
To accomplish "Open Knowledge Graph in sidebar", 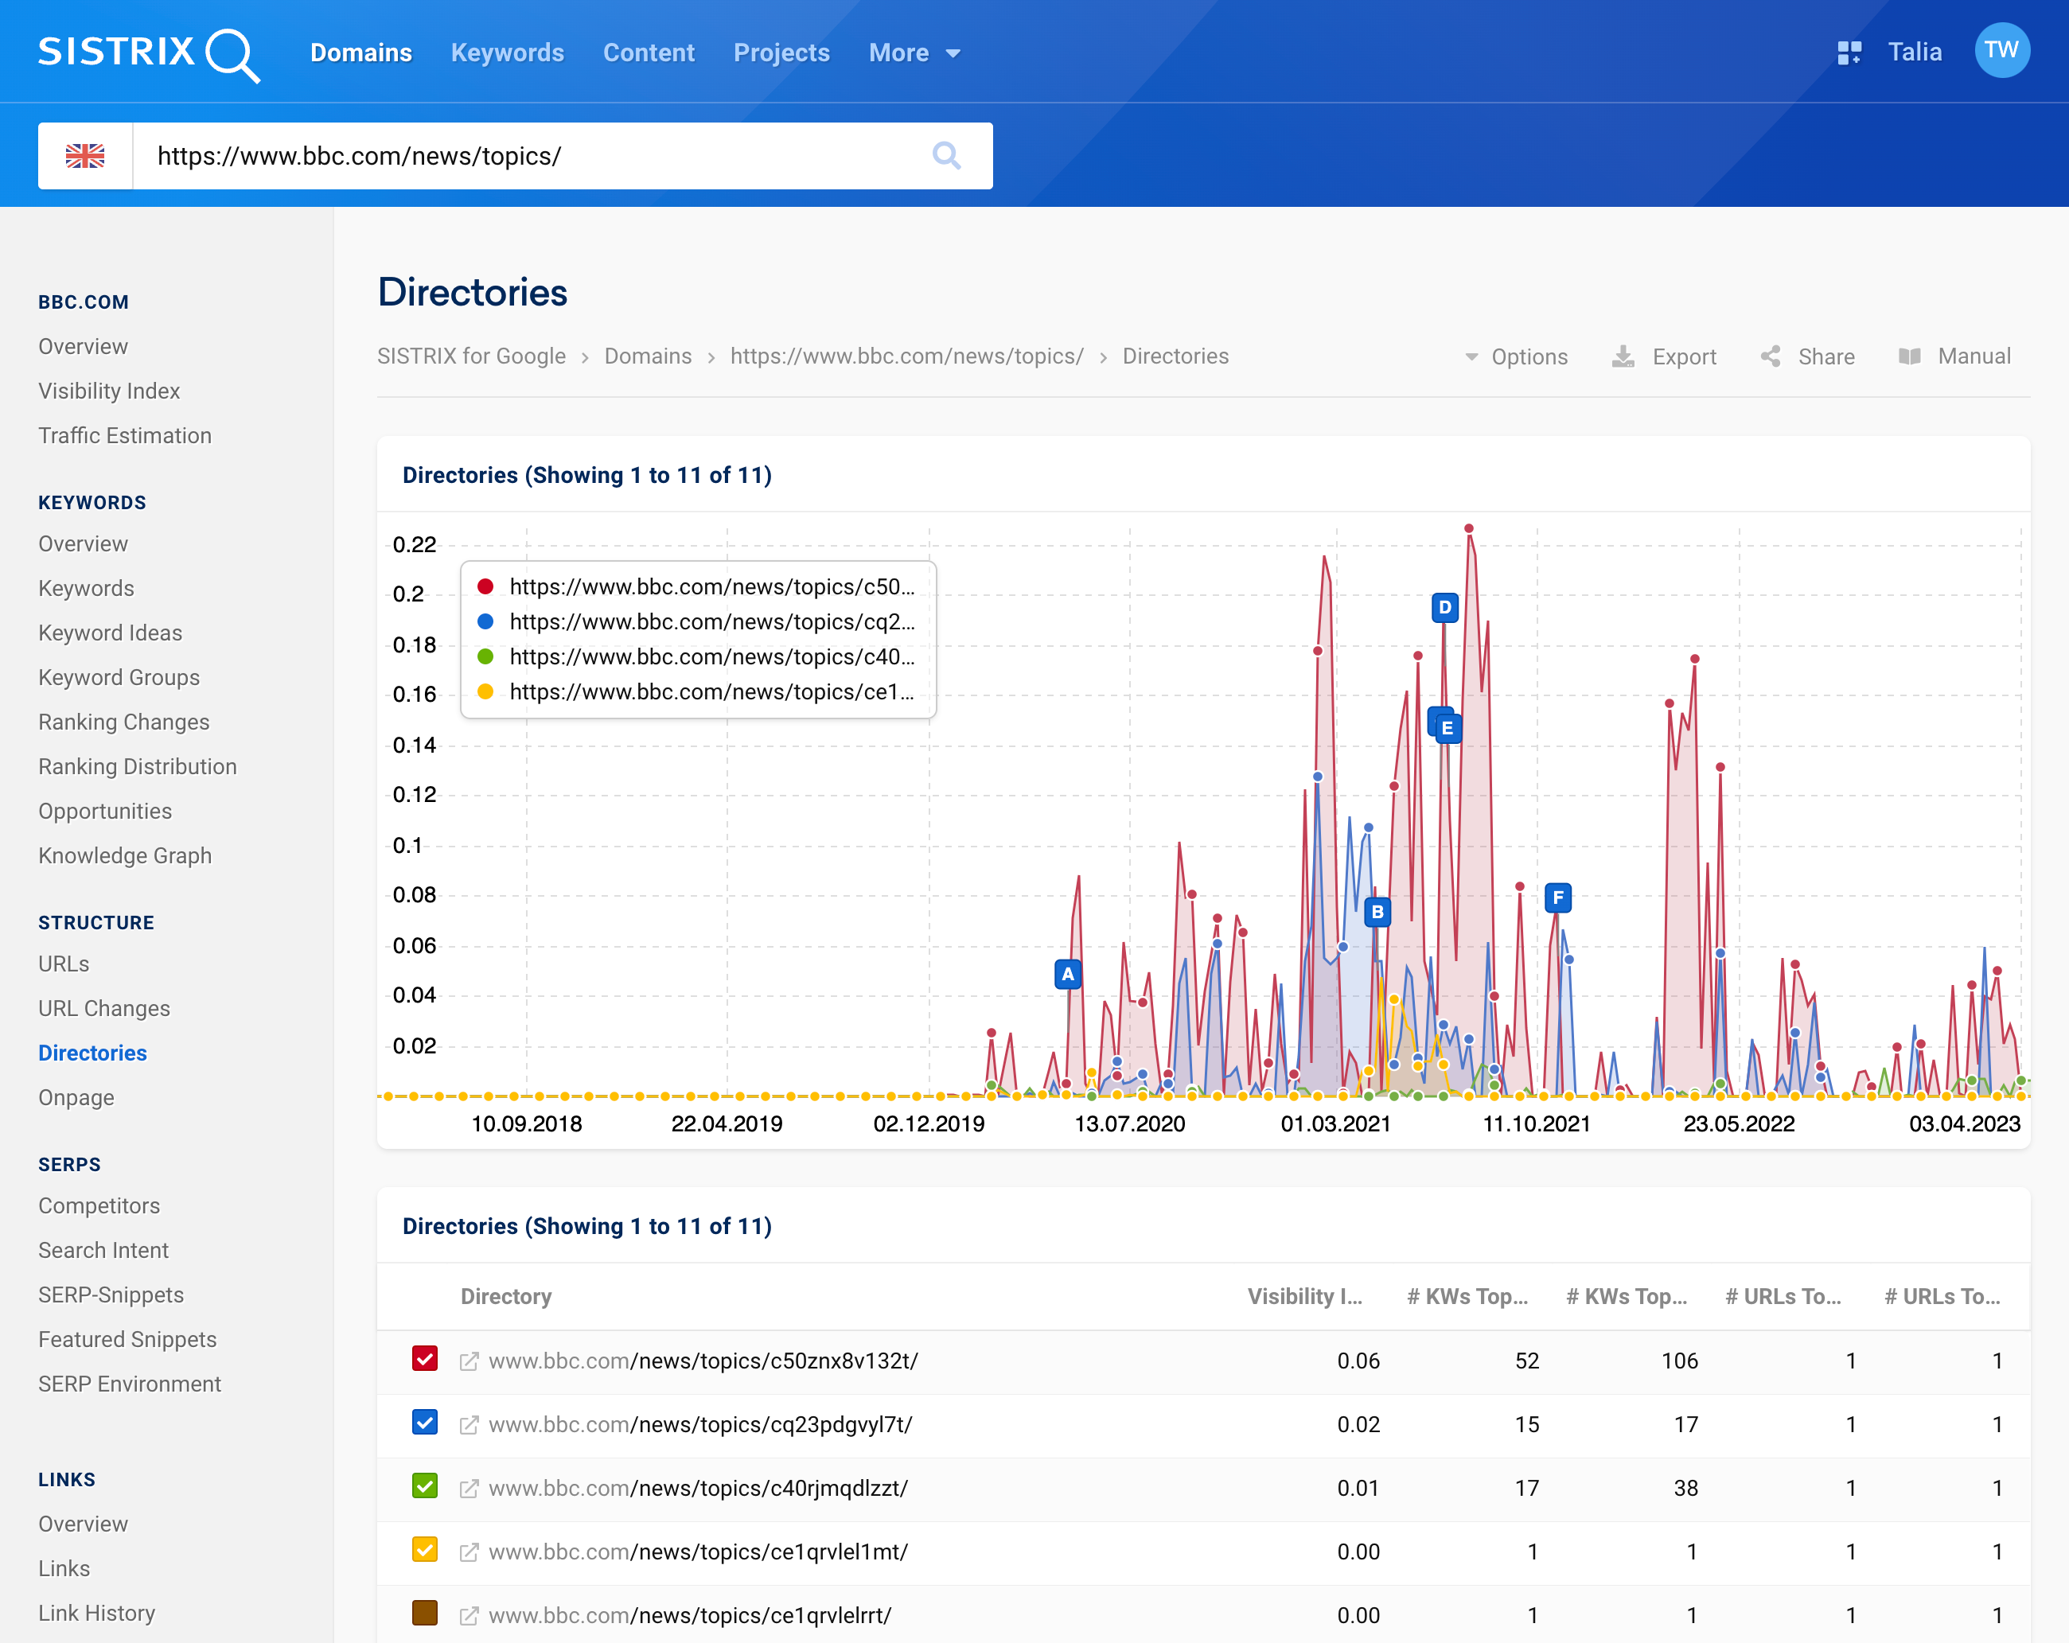I will pos(125,855).
